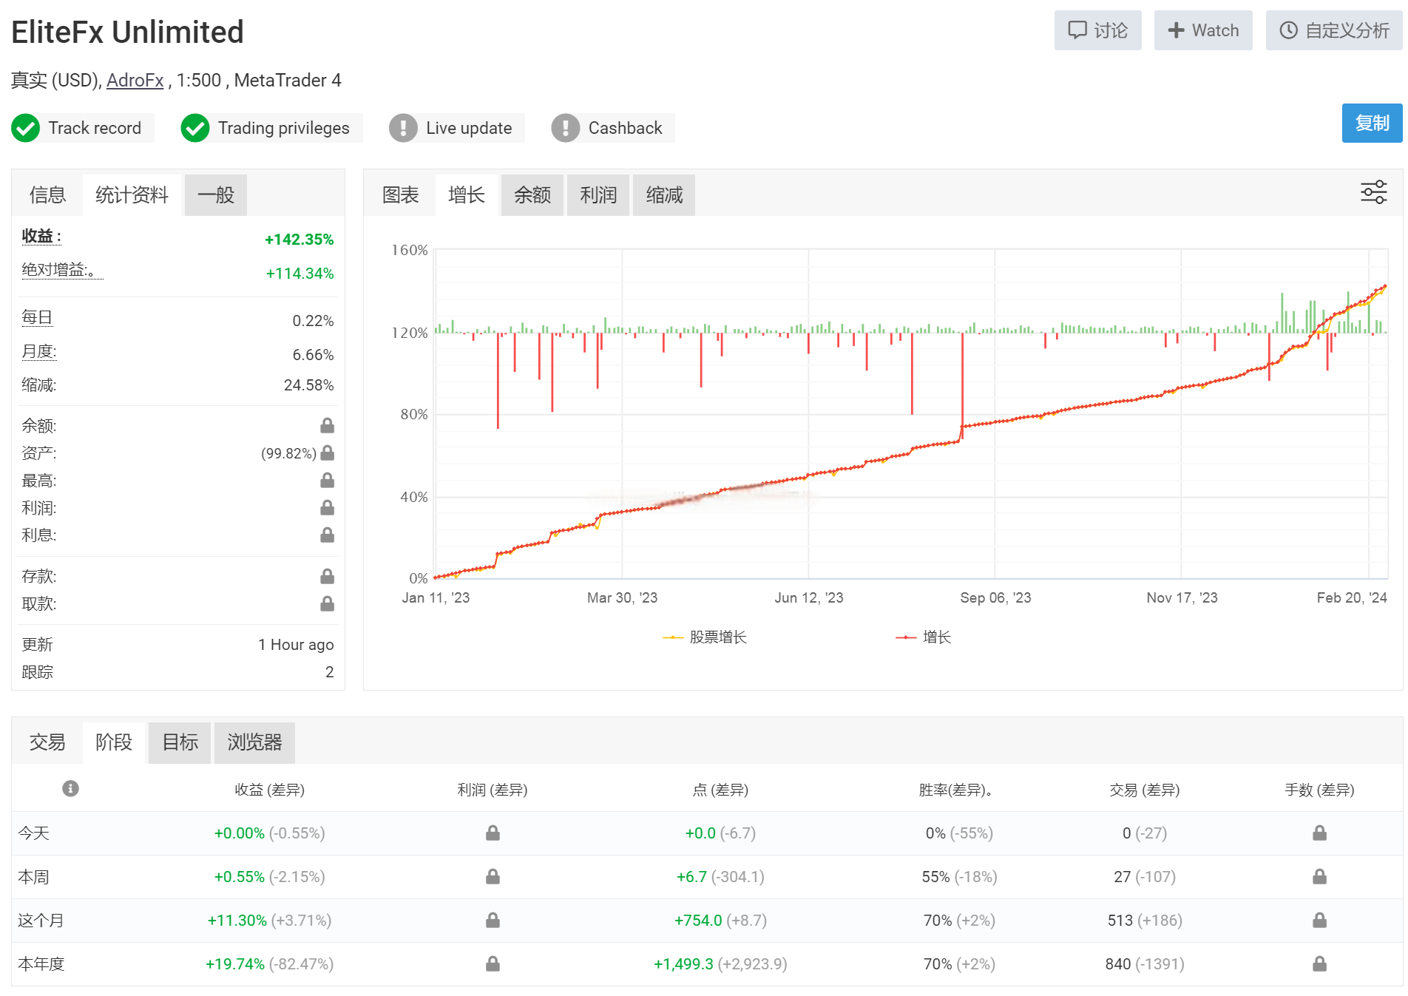Viewport: 1408px width, 996px height.
Task: Click the lock icon in 本年度 手数 column
Action: (x=1319, y=963)
